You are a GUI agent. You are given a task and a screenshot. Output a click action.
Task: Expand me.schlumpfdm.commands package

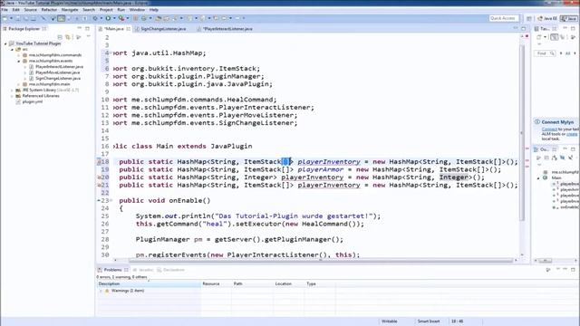tap(19, 55)
